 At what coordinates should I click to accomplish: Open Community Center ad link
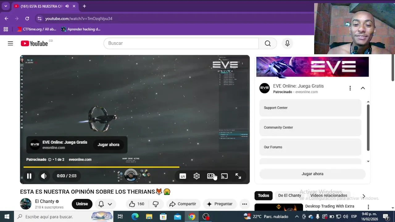pyautogui.click(x=310, y=127)
